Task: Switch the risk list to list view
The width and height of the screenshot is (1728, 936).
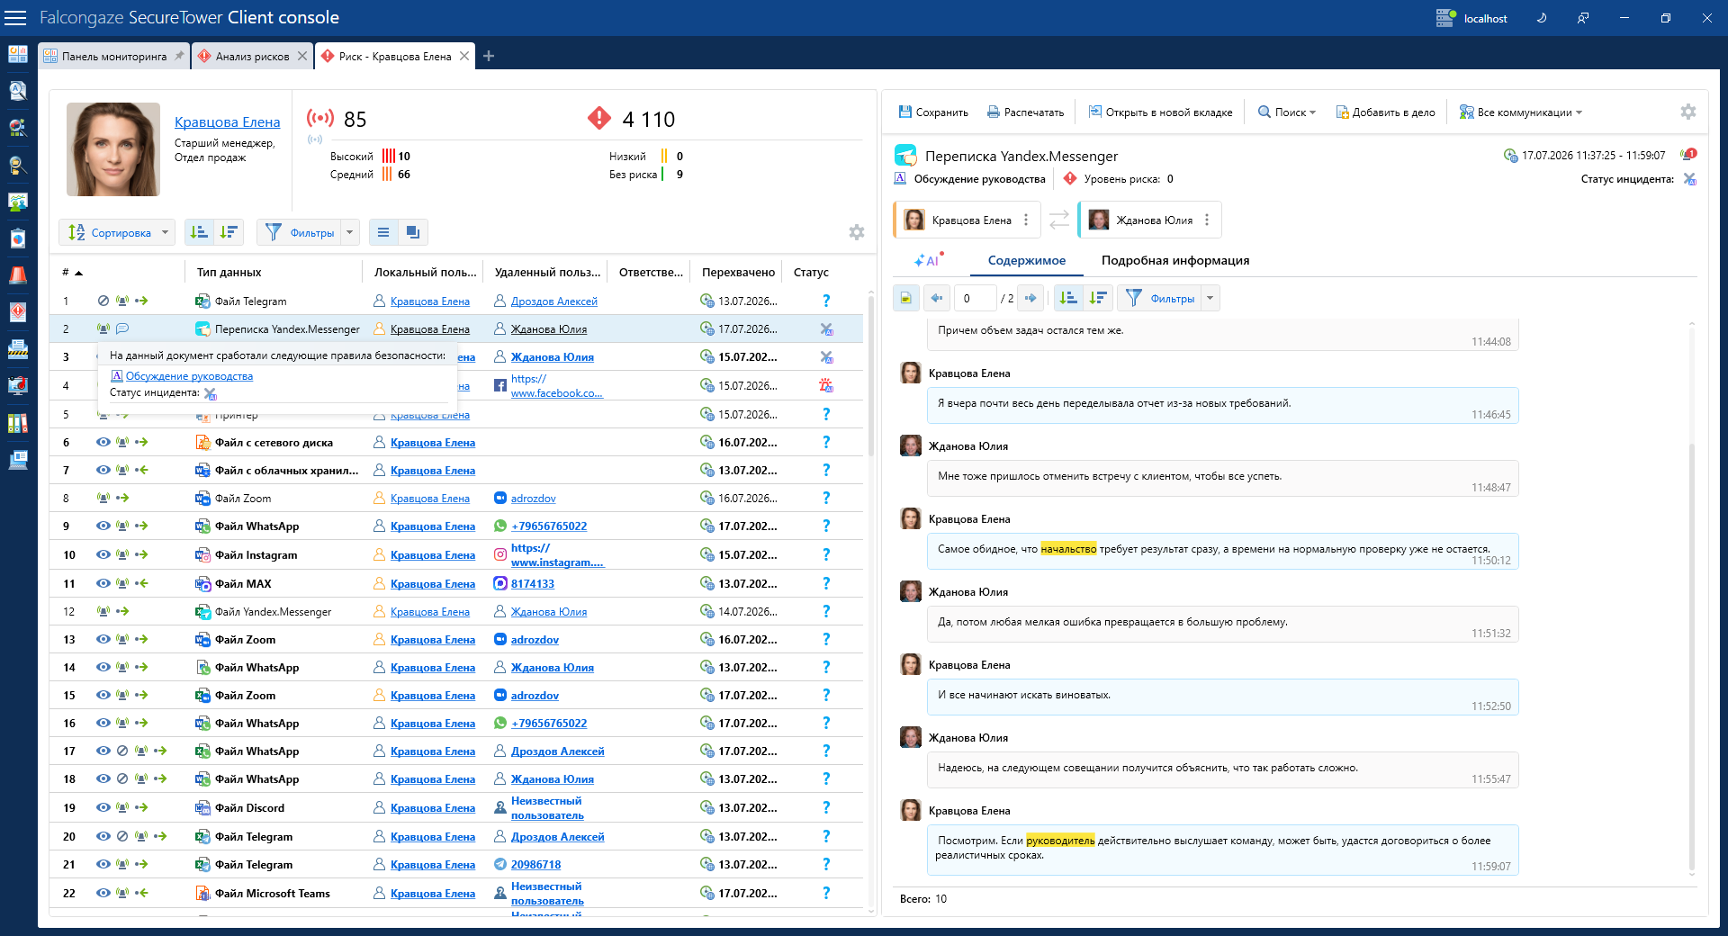Action: 383,232
